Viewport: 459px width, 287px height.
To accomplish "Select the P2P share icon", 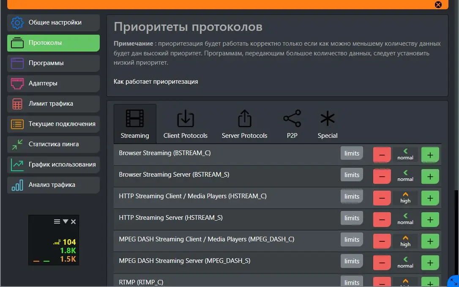I will tap(292, 118).
